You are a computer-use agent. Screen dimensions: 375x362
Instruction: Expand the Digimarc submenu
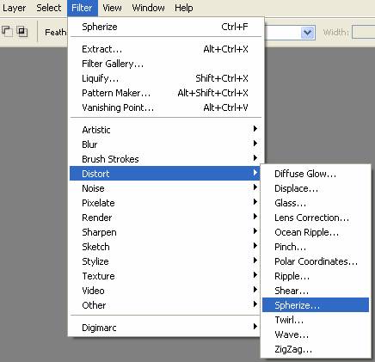pos(165,328)
